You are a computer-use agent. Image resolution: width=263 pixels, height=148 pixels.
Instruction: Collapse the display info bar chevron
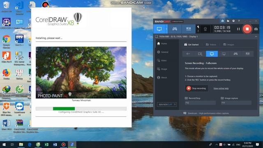click(256, 37)
